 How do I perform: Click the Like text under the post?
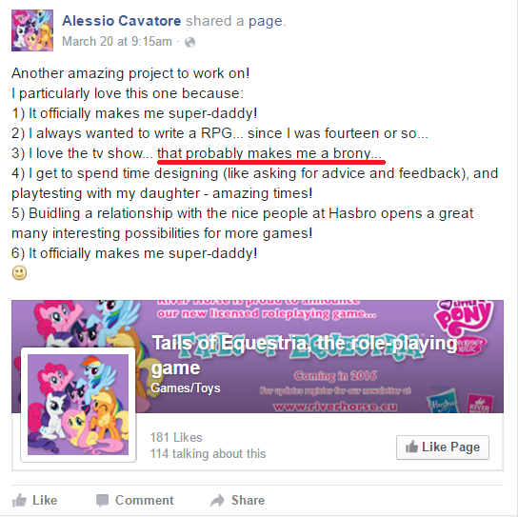click(x=45, y=500)
